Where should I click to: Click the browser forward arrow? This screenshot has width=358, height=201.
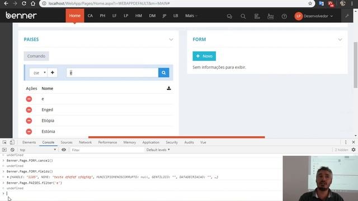coord(15,3)
